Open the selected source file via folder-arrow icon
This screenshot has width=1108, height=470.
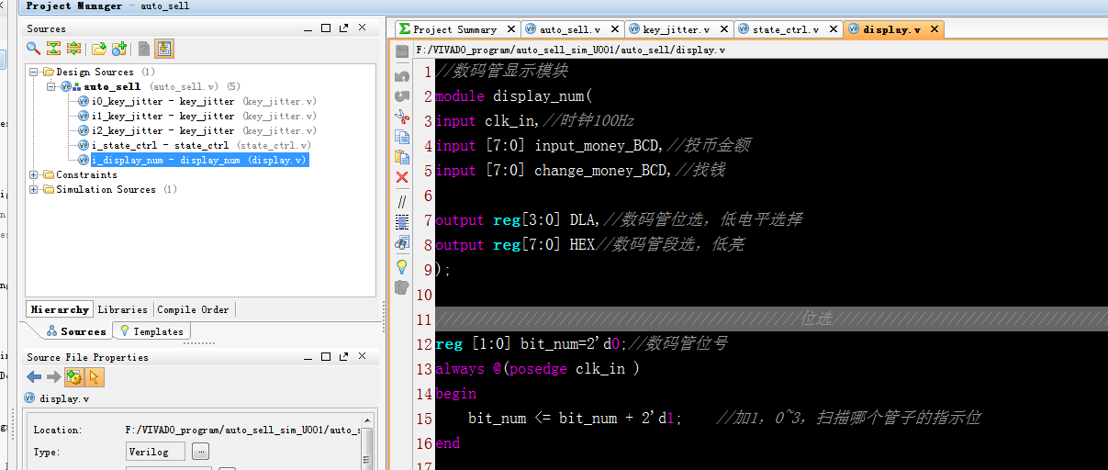coord(98,49)
